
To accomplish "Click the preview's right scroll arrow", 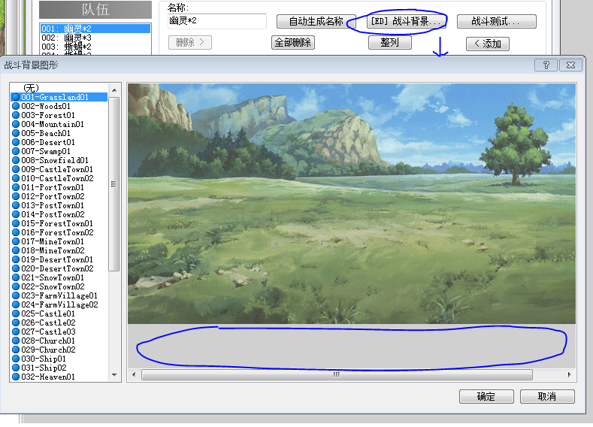I will click(570, 375).
